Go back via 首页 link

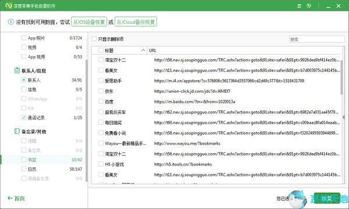(19, 199)
